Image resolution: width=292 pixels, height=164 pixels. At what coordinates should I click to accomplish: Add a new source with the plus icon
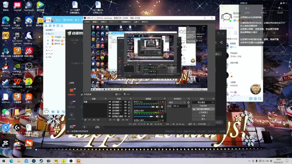click(110, 120)
